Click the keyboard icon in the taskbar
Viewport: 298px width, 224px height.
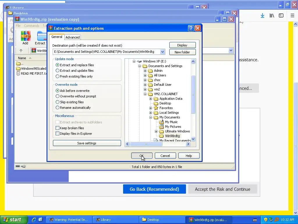tap(255, 220)
